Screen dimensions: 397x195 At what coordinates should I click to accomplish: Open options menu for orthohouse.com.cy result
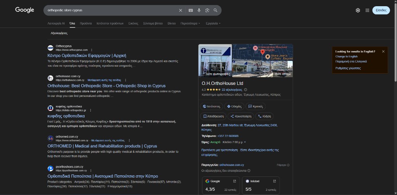coord(125,80)
